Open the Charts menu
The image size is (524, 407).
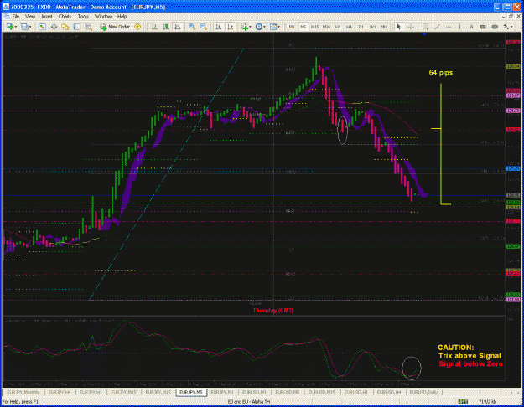[x=65, y=16]
